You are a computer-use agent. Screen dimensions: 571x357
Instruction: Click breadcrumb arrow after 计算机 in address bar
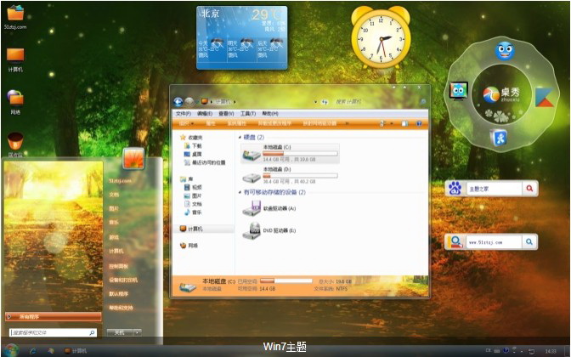coord(235,102)
